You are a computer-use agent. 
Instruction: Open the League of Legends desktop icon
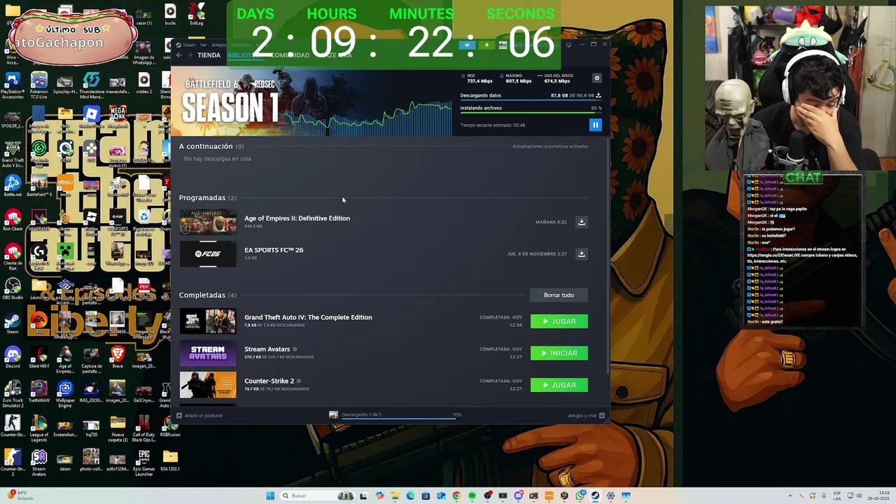click(39, 428)
